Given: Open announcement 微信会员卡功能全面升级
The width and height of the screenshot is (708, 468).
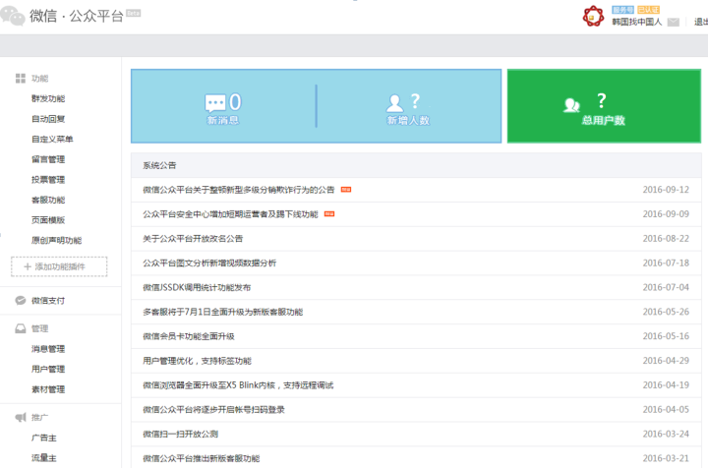Looking at the screenshot, I should point(189,336).
